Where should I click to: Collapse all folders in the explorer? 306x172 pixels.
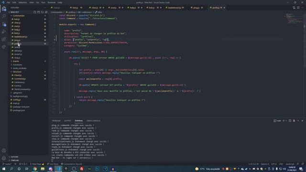point(46,12)
